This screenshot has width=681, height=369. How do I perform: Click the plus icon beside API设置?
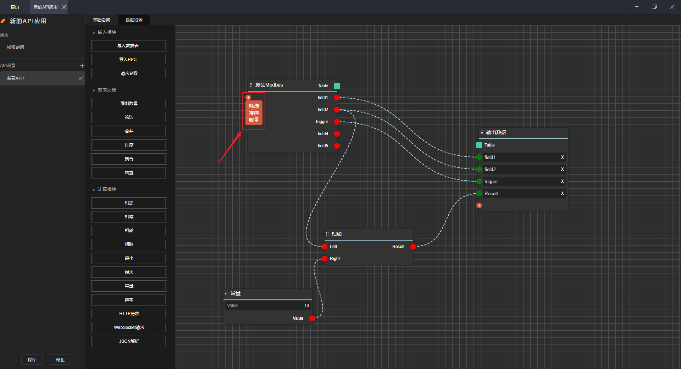pos(82,66)
